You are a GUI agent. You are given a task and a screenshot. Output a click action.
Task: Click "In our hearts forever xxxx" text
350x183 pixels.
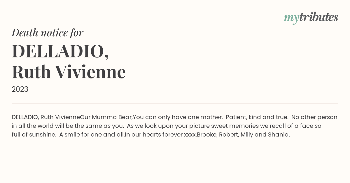point(160,135)
